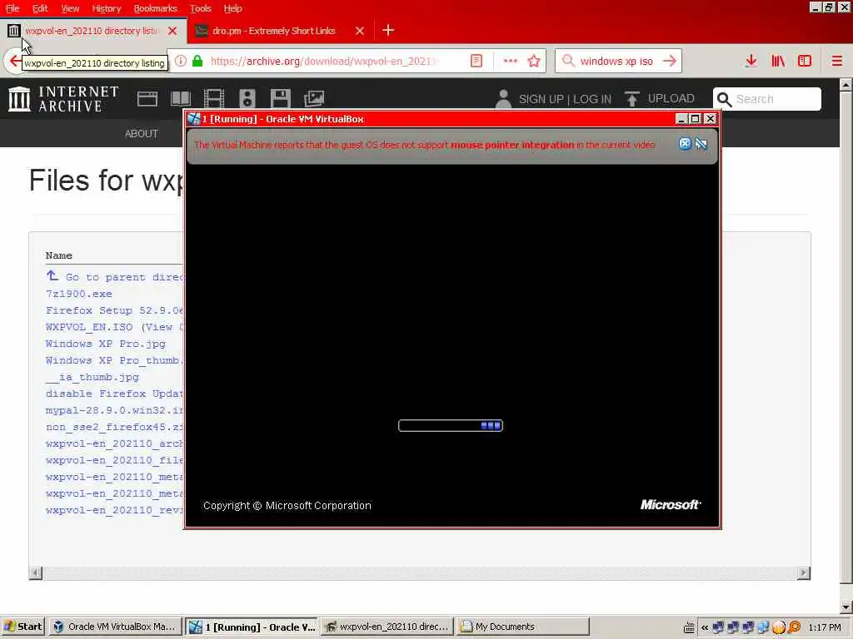Suppress the VirtualBox notification message icon
Viewport: 853px width, 639px height.
[x=701, y=143]
